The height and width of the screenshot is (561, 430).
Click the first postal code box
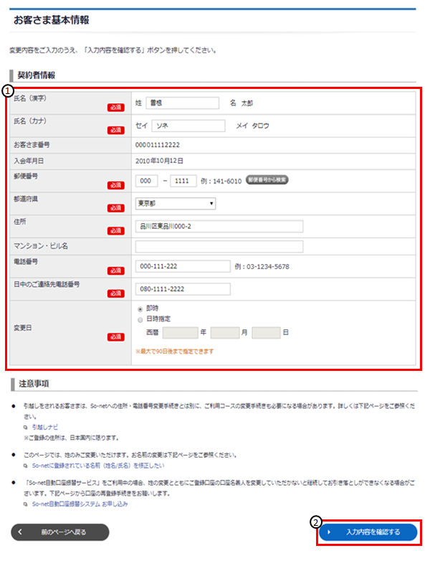(x=146, y=181)
